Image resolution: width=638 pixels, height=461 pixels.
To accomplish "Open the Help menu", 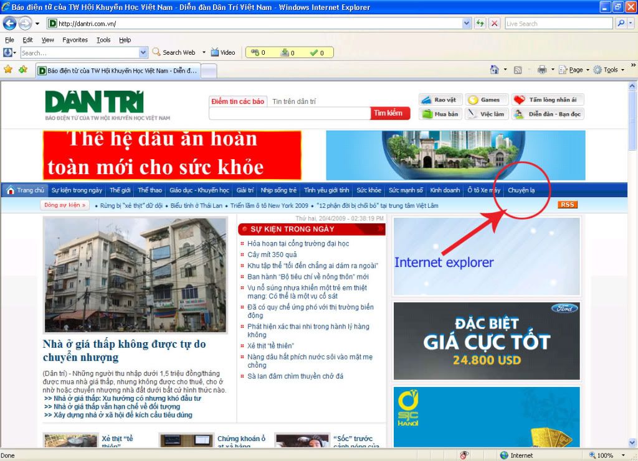I will [125, 40].
